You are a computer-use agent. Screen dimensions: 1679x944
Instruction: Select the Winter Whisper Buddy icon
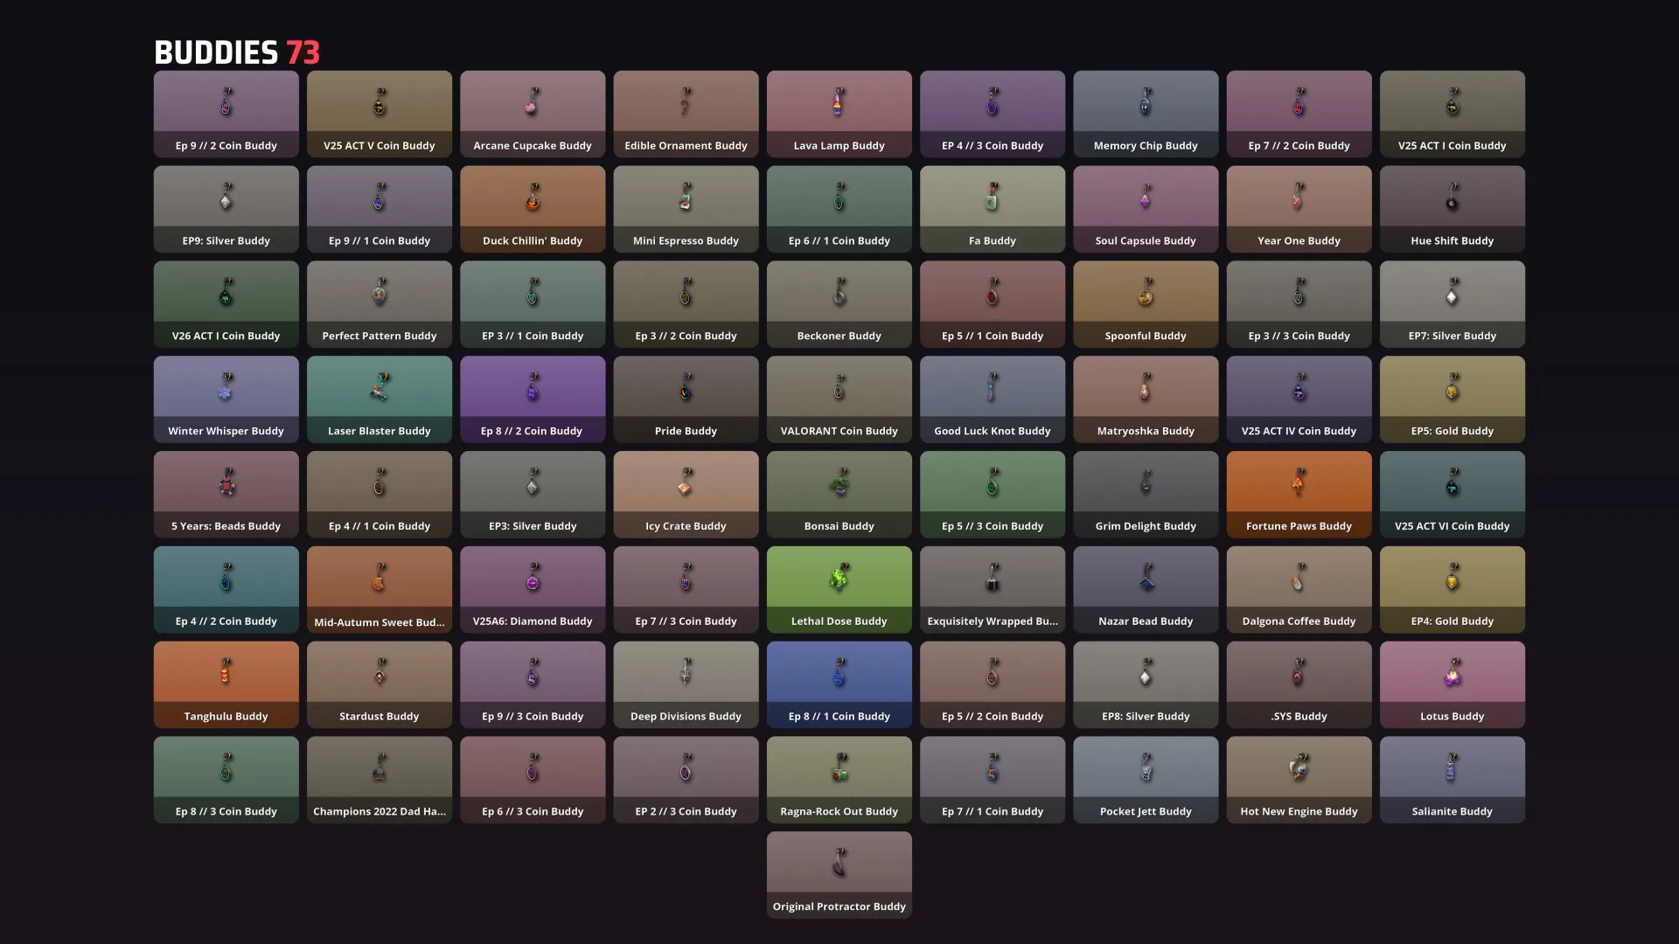pyautogui.click(x=226, y=388)
